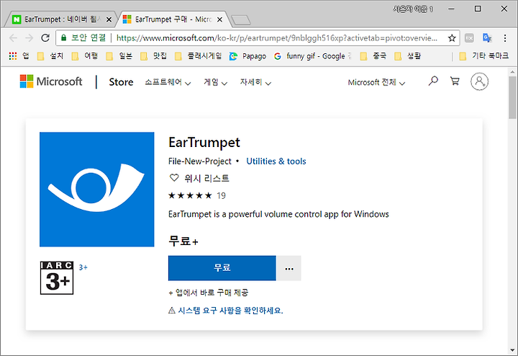Click the blue 무료 get button
Screen dimensions: 518x356
(222, 268)
